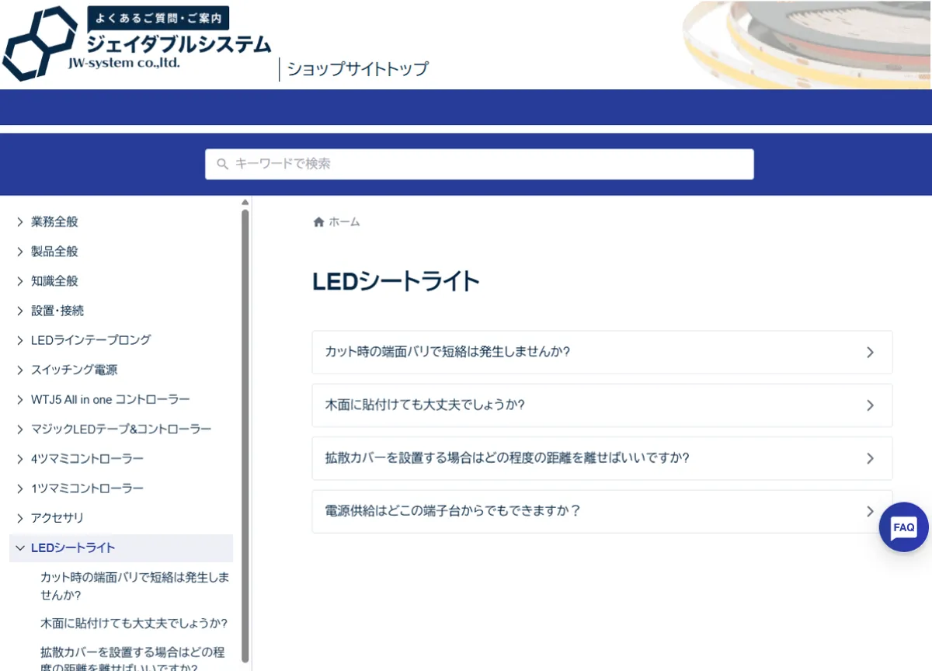The height and width of the screenshot is (671, 932).
Task: Click the home icon in the breadcrumb
Action: point(318,221)
